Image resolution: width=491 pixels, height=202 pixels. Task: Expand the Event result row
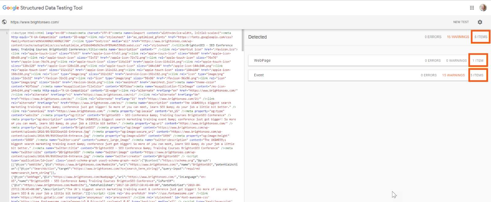tap(367, 75)
